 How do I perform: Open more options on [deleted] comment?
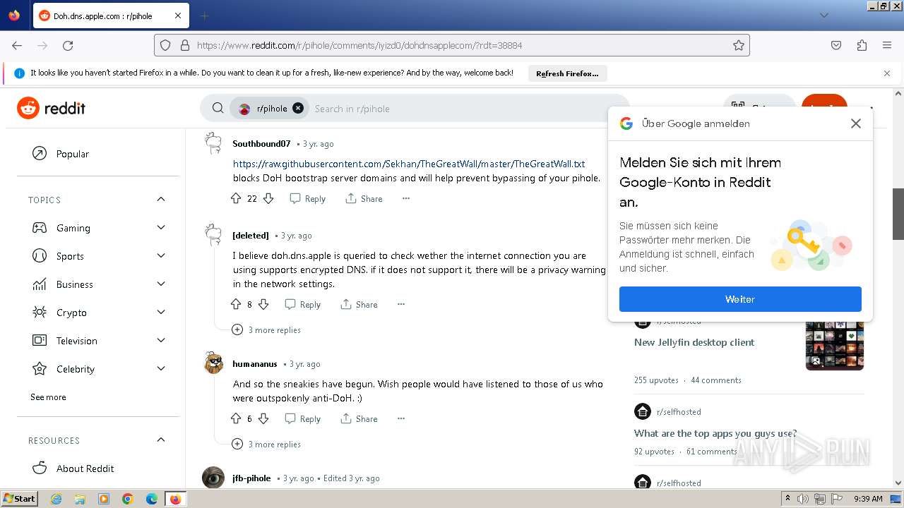tap(401, 305)
